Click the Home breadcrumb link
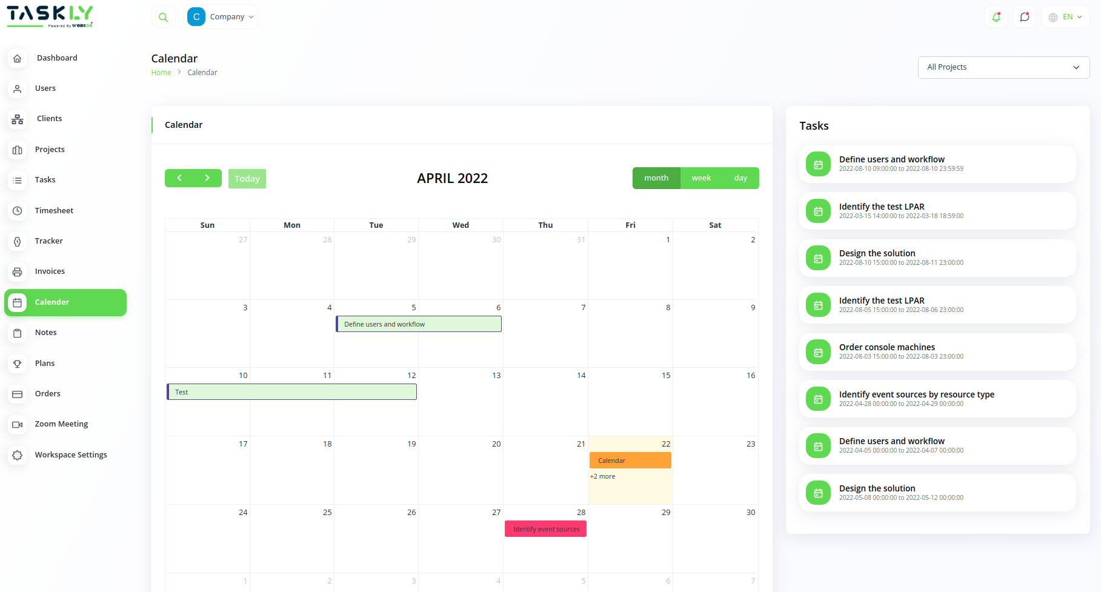This screenshot has height=592, width=1101. coord(161,73)
